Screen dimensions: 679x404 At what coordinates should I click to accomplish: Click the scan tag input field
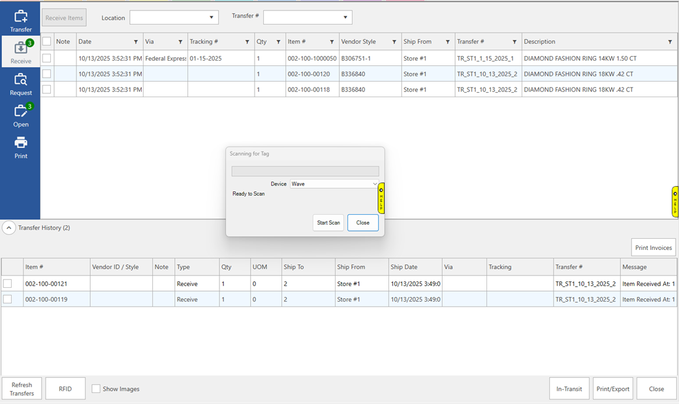coord(305,171)
